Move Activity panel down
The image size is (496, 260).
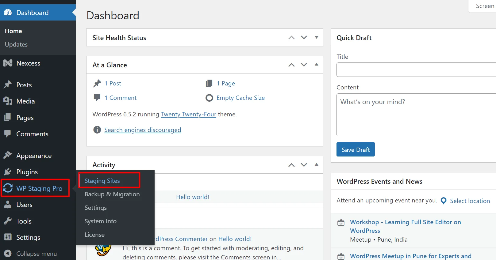tap(304, 165)
